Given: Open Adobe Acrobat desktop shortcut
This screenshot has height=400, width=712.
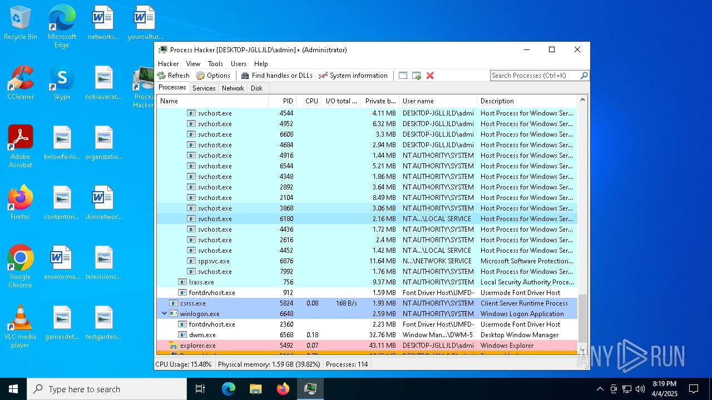Looking at the screenshot, I should click(21, 147).
